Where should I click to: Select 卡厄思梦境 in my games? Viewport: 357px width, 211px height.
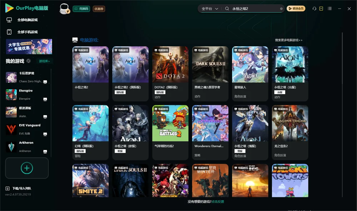(x=27, y=77)
